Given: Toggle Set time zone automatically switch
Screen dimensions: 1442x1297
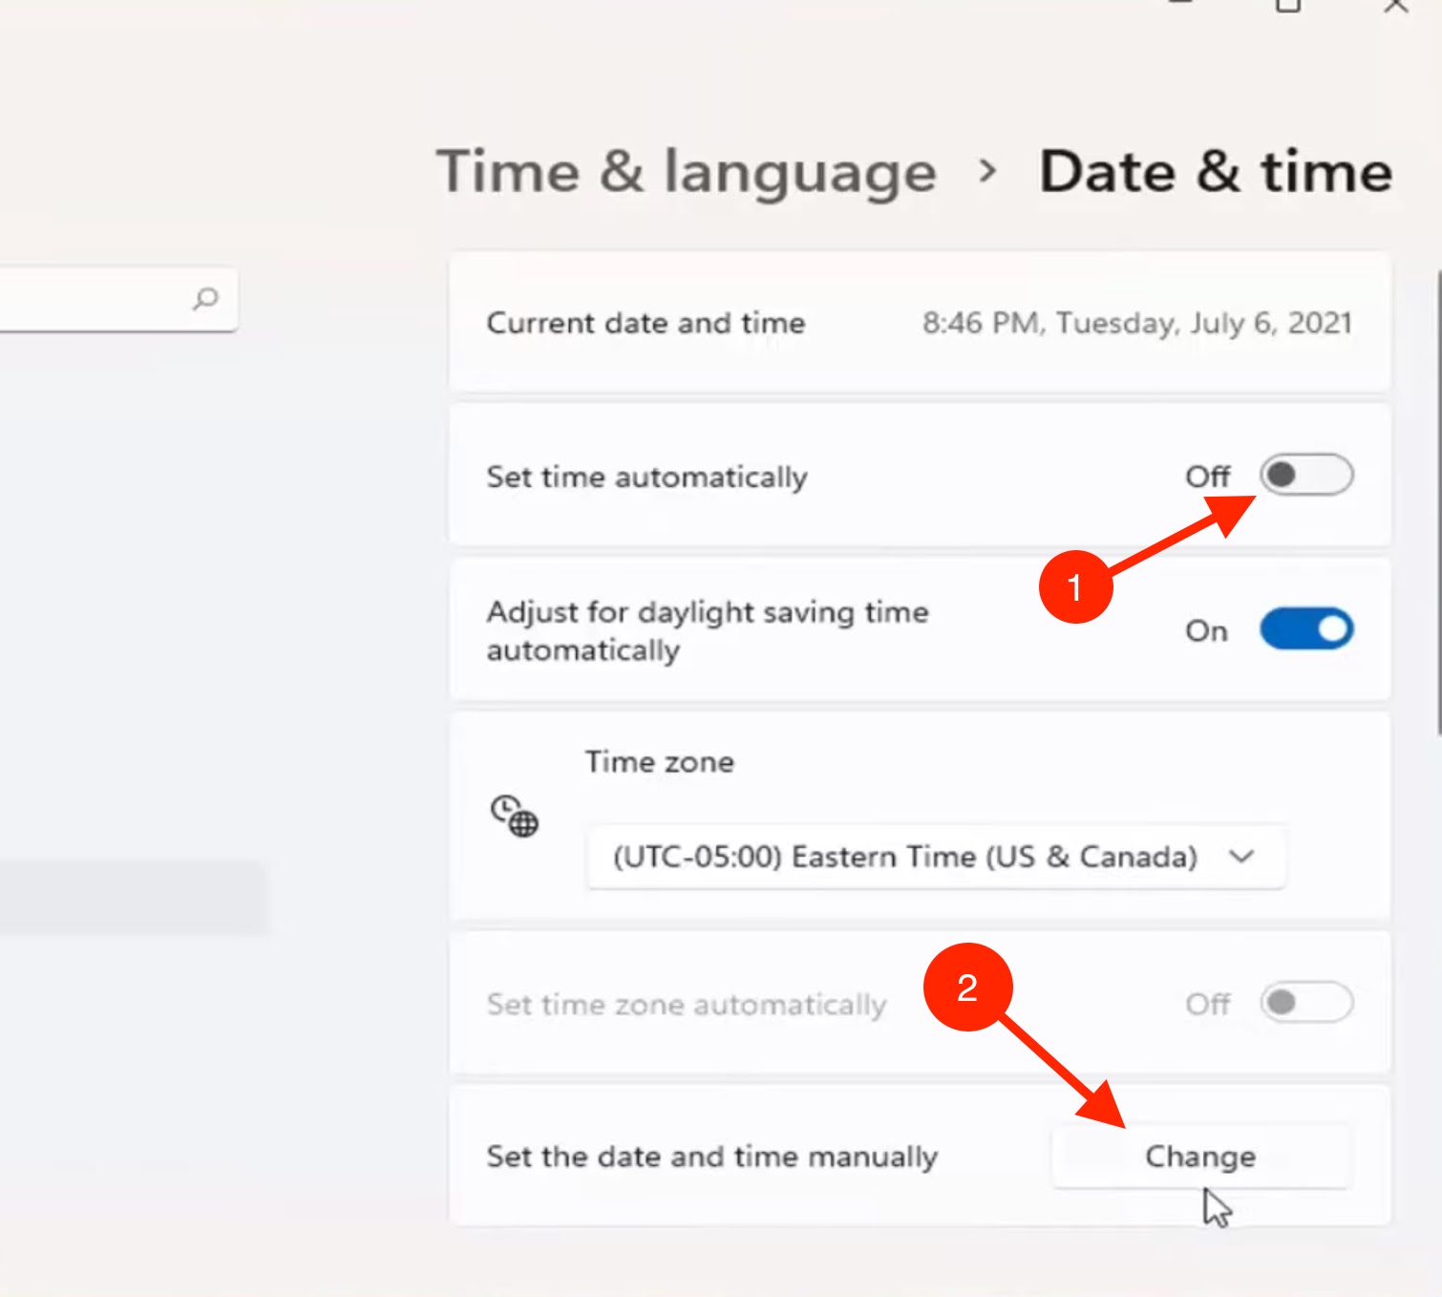Looking at the screenshot, I should (x=1306, y=1003).
